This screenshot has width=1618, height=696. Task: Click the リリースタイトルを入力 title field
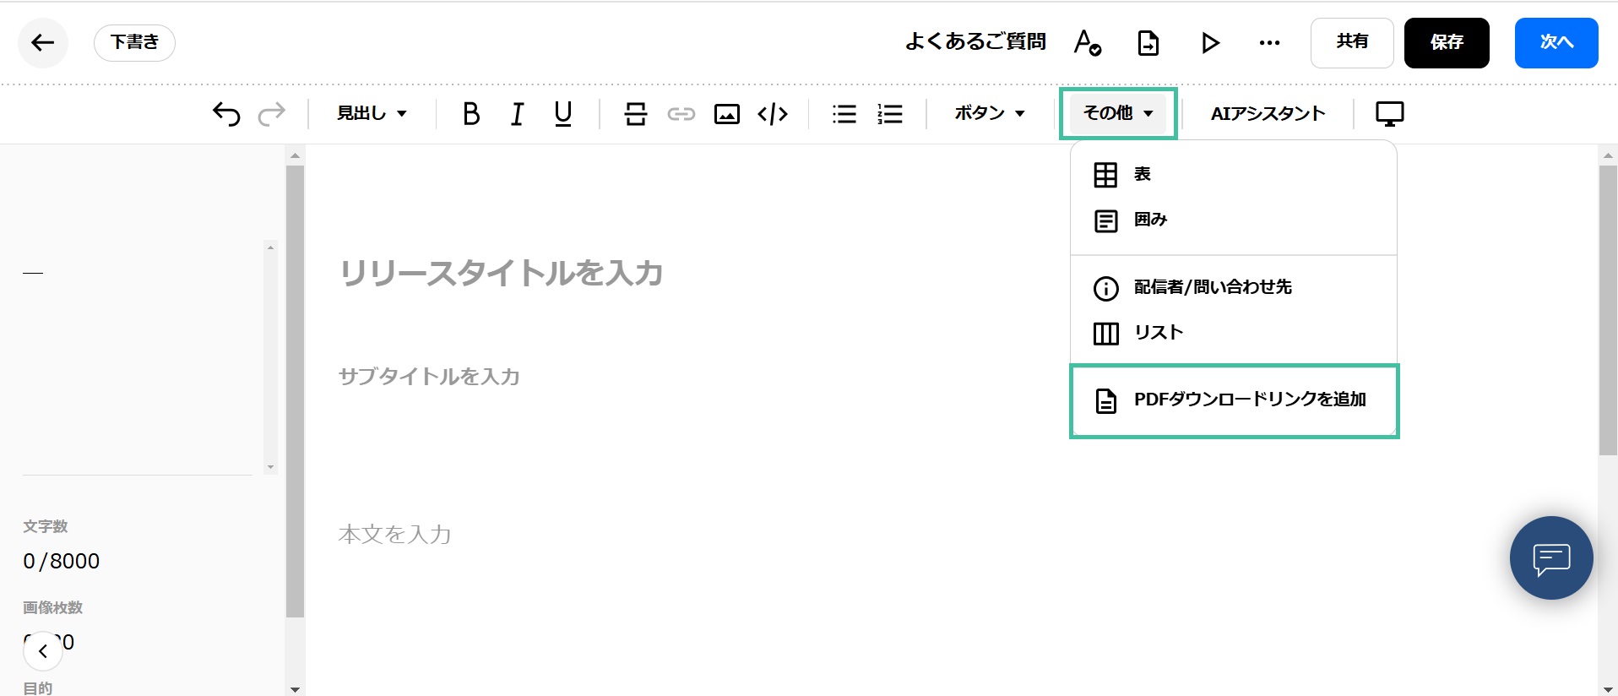click(x=501, y=274)
